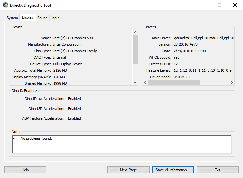Screen dimensions: 243x178
Task: Click 'Intel(R) HD Graphics Family' chip type
Action: [75, 51]
